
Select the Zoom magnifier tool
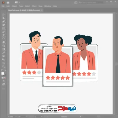click(4, 67)
